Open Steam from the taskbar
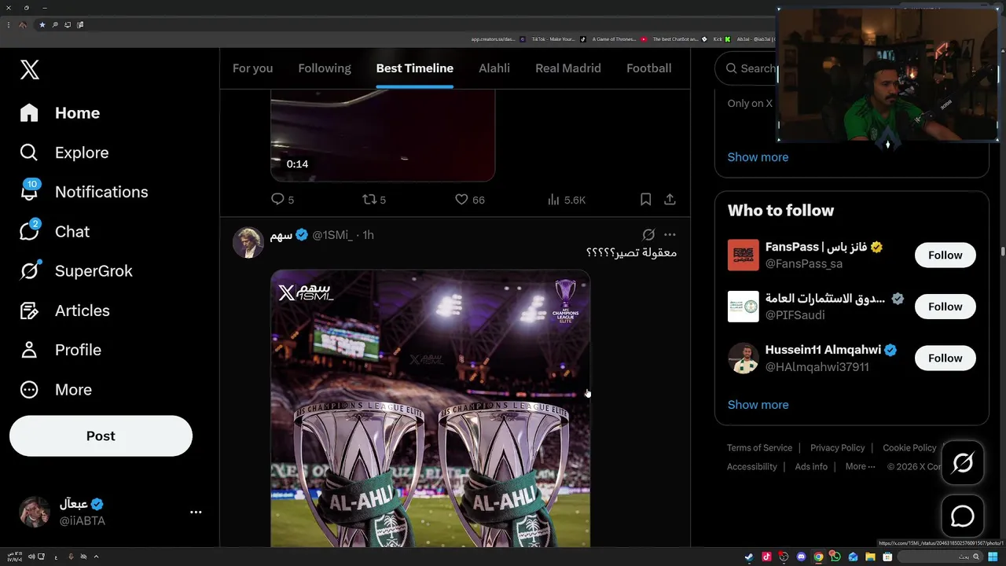Image resolution: width=1006 pixels, height=566 pixels. (748, 557)
